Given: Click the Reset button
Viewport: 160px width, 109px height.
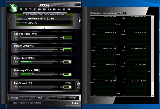Looking at the screenshot, I should (62, 98).
